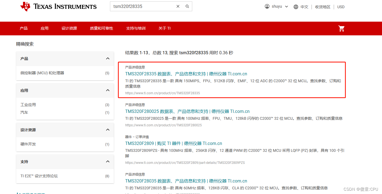The height and width of the screenshot is (194, 382).
Task: Open TMS320F280025 数据表 result title
Action: point(187,111)
